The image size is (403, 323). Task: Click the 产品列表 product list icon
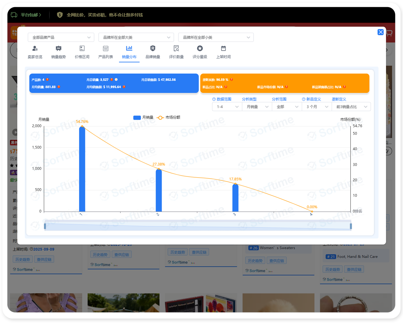[106, 49]
